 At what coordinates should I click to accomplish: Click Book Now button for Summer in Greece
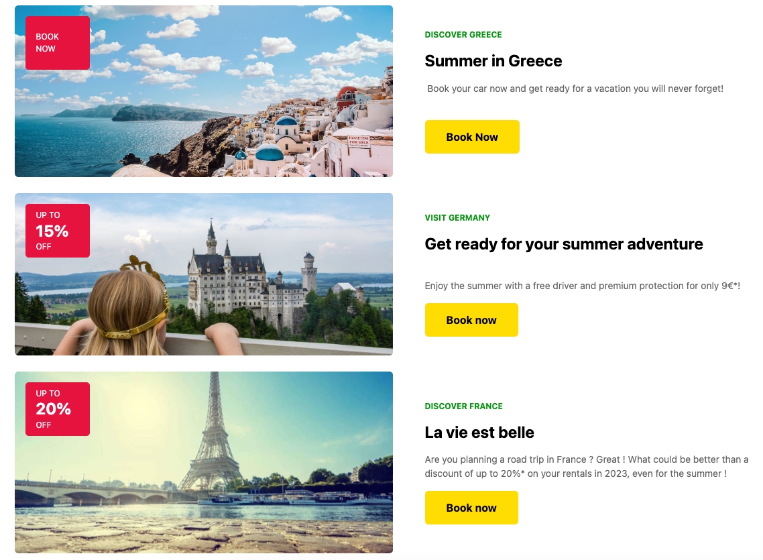(472, 137)
